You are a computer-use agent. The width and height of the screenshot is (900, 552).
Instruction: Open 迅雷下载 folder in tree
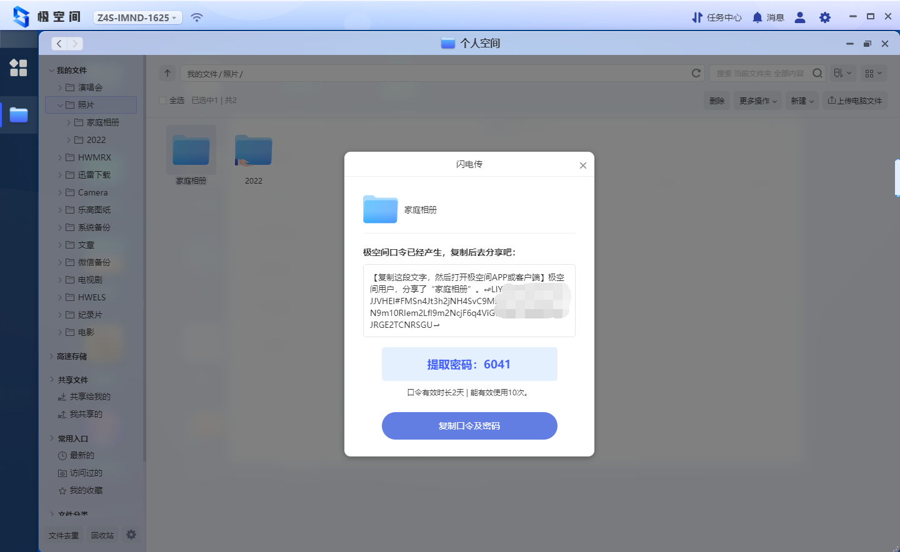point(94,175)
